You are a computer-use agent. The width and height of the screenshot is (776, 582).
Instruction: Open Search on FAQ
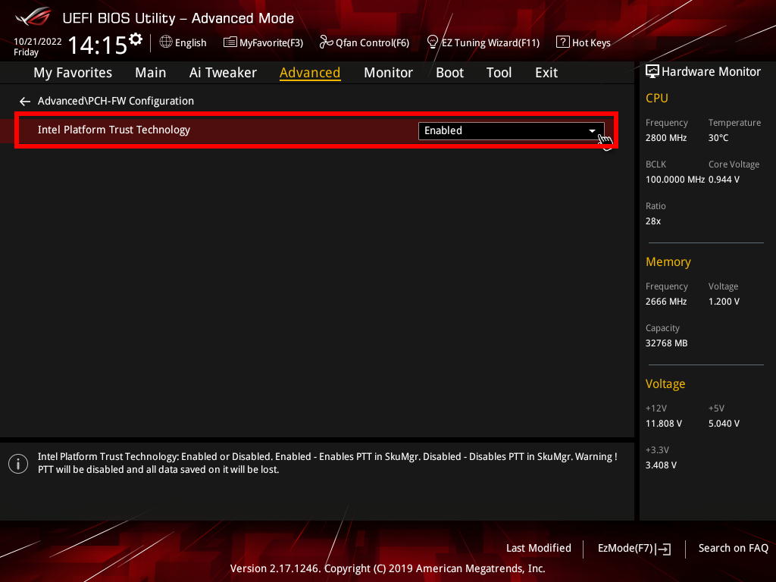[x=734, y=549]
